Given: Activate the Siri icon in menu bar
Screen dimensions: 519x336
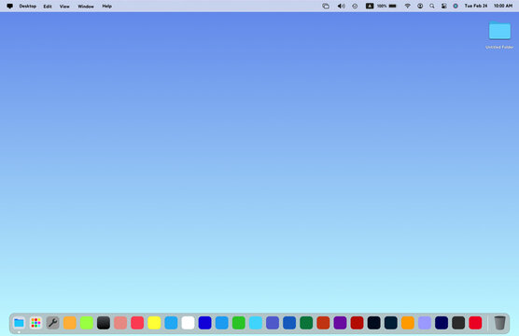Looking at the screenshot, I should click(x=456, y=6).
